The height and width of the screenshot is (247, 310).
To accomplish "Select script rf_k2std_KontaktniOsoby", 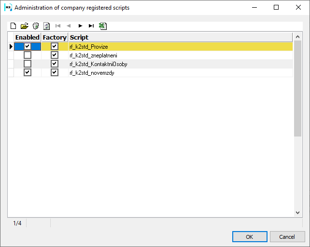I will [98, 64].
